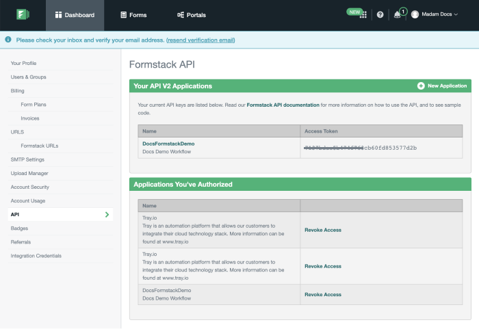Screen dimensions: 479x329
Task: Open the NEW apps grid icon
Action: pos(364,14)
